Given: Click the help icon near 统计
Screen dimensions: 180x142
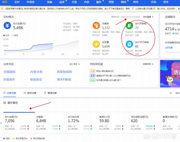Looking at the screenshot, I should tap(170, 93).
